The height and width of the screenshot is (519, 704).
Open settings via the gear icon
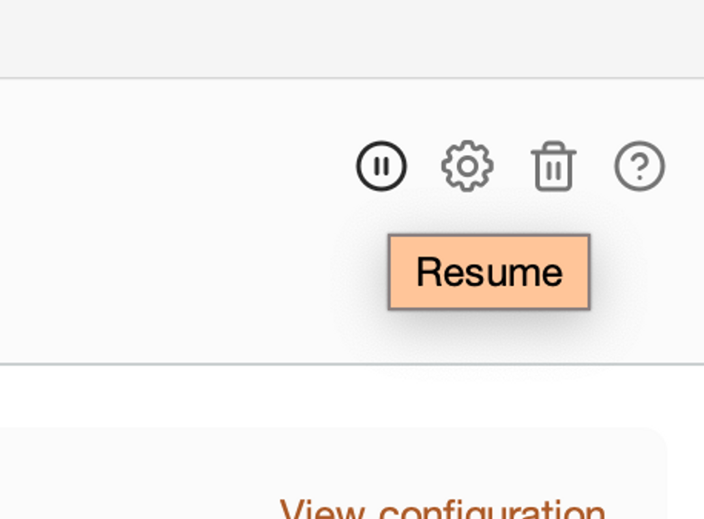point(467,166)
